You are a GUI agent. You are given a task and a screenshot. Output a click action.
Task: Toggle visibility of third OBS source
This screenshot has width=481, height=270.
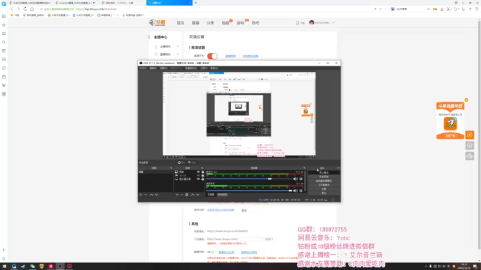[198, 179]
